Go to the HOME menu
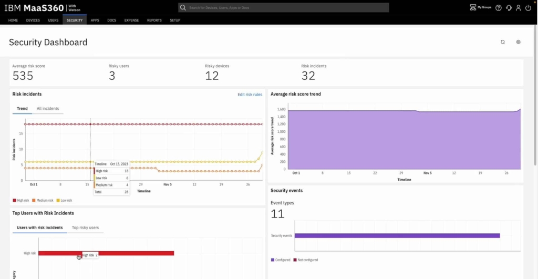The image size is (538, 279). pyautogui.click(x=13, y=20)
